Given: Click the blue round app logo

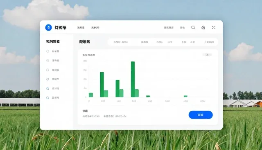Looking at the screenshot, I should tap(48, 27).
